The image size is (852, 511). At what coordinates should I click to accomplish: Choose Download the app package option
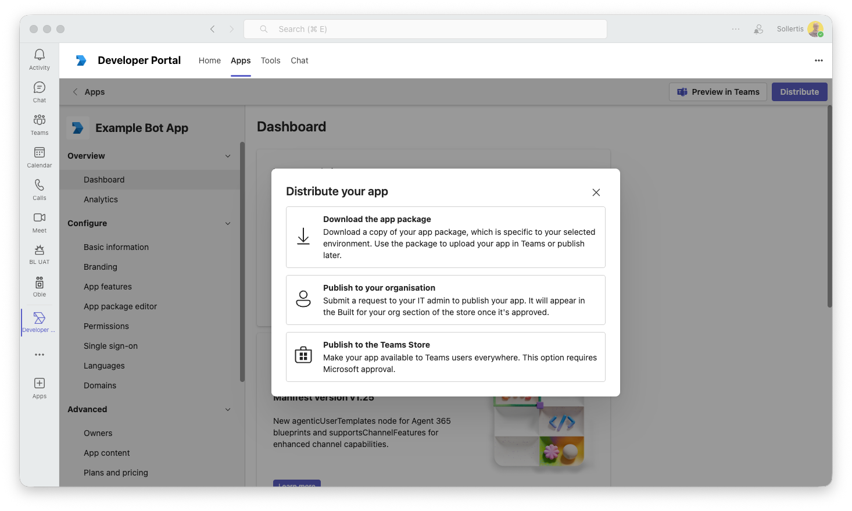(x=446, y=237)
